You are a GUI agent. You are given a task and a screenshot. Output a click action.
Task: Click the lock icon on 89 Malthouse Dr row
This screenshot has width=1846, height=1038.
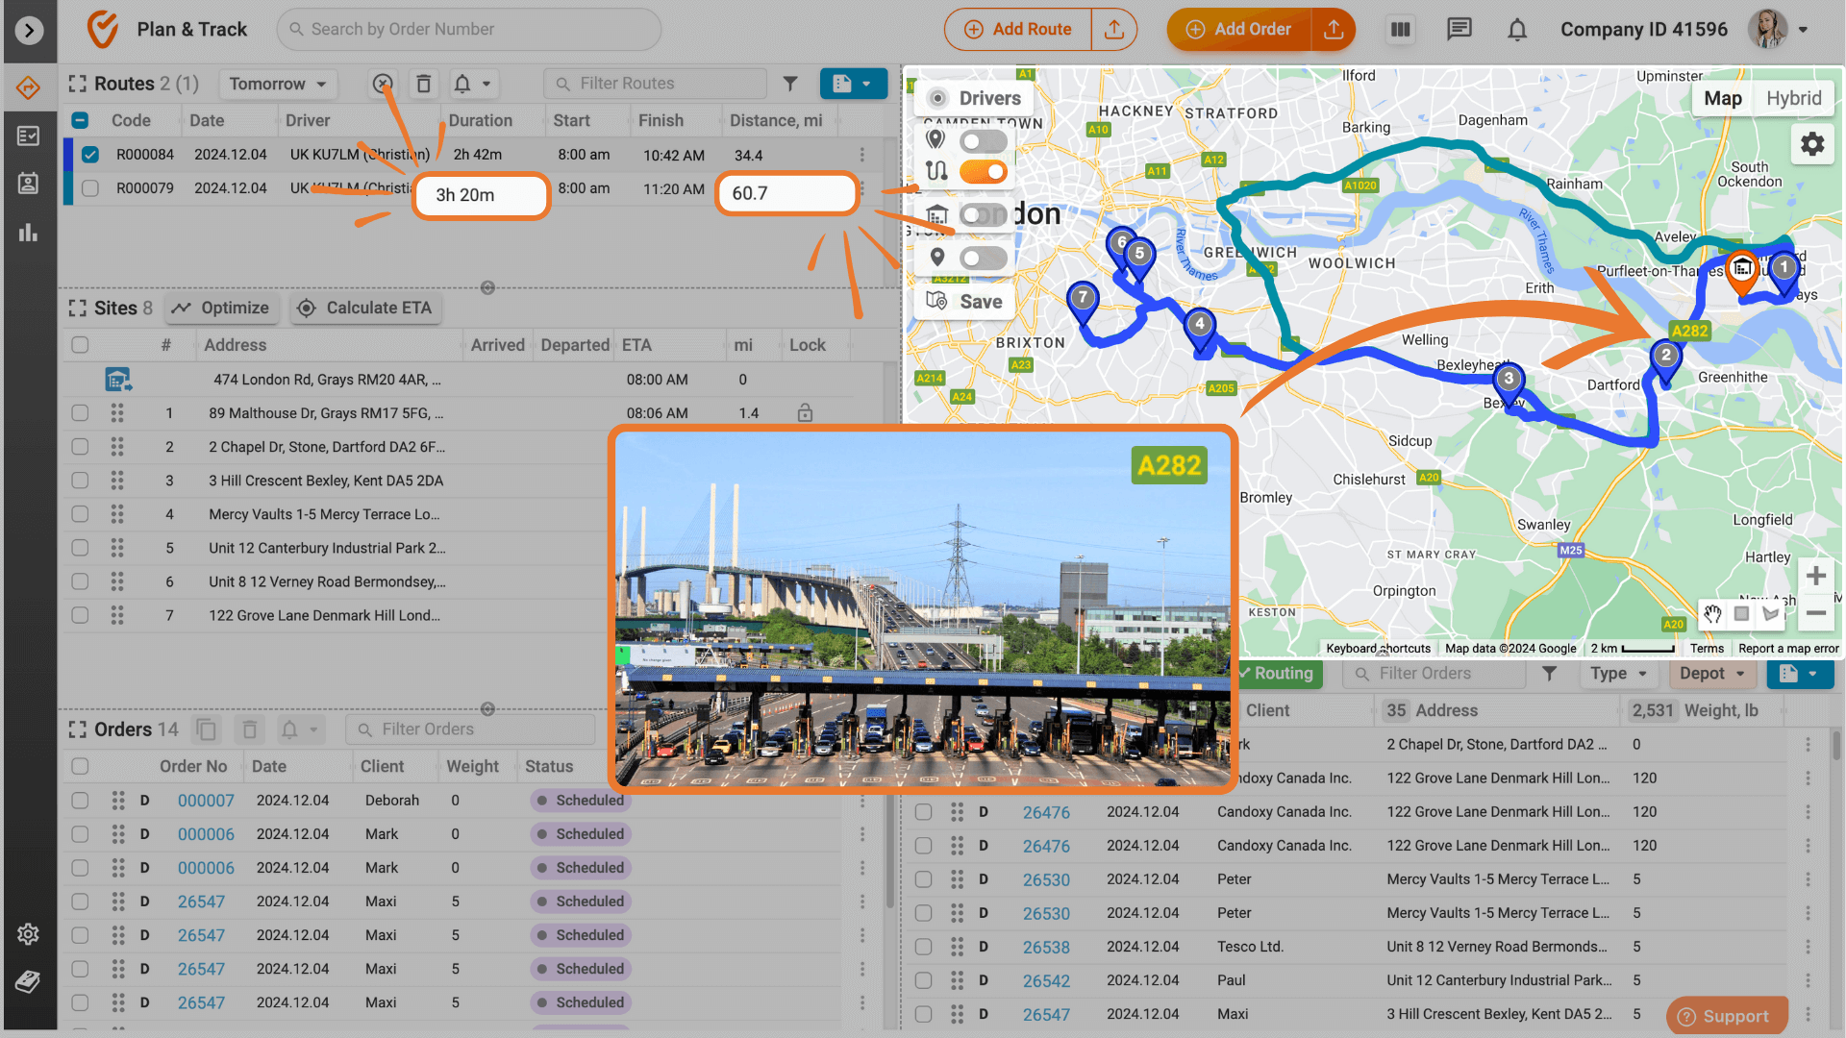click(805, 413)
